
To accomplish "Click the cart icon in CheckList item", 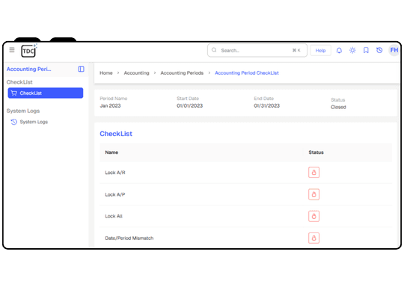I will tap(14, 93).
